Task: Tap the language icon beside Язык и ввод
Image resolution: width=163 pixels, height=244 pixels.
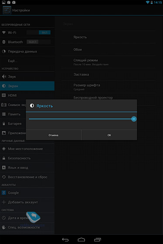Action: [4, 168]
